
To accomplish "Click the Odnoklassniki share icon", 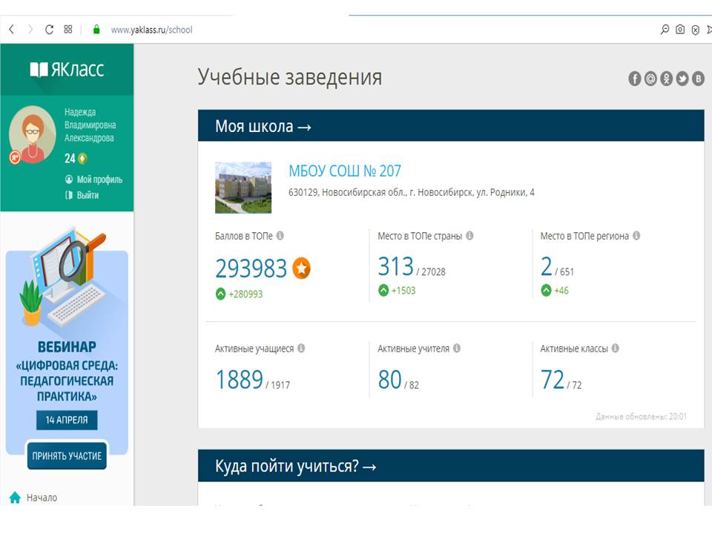I will (x=667, y=79).
